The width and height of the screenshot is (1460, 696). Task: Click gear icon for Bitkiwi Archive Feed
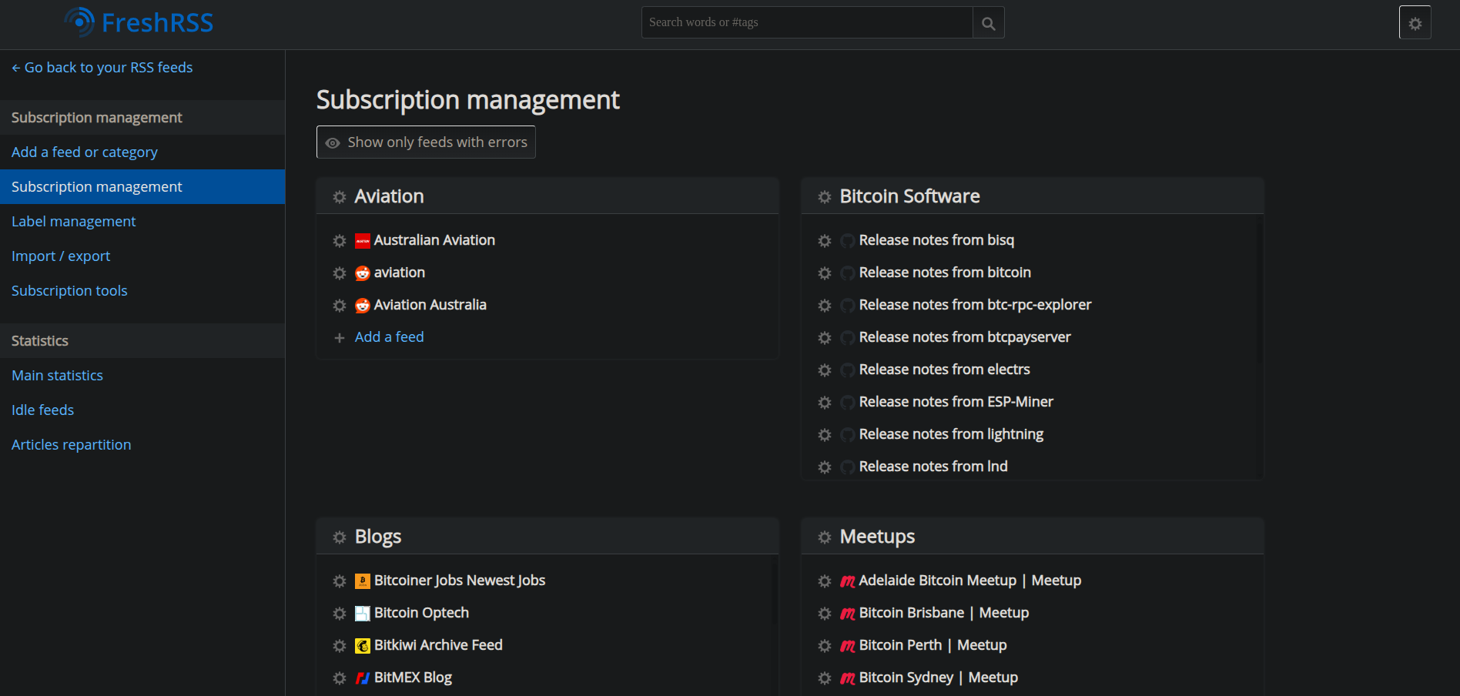[340, 646]
